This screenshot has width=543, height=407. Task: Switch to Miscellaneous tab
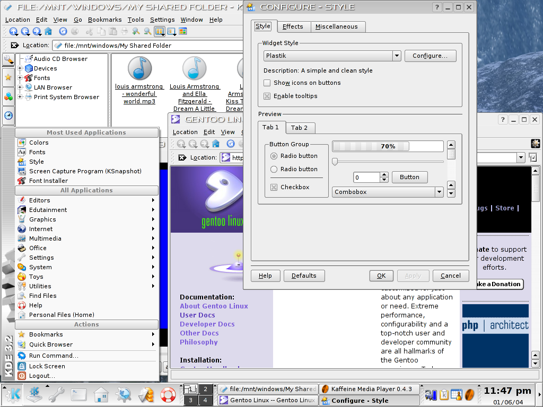337,26
